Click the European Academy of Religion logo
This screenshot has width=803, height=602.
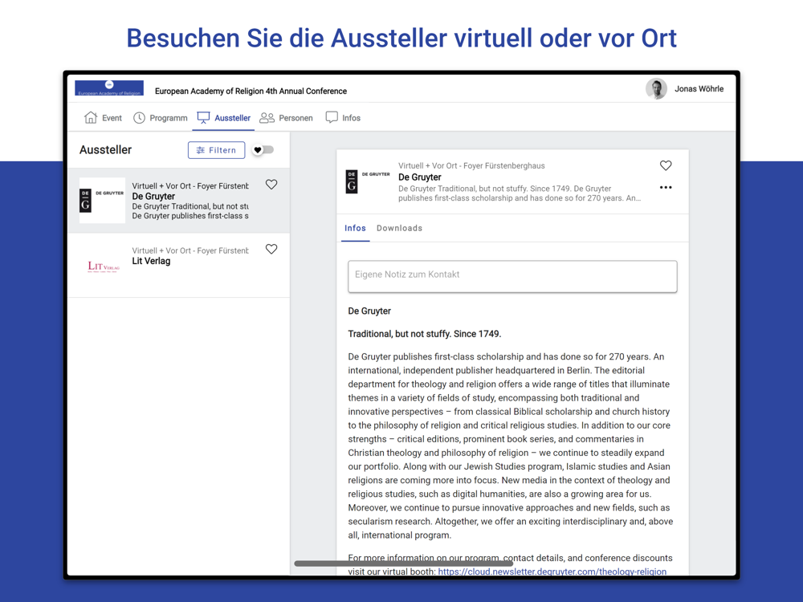[x=109, y=88]
